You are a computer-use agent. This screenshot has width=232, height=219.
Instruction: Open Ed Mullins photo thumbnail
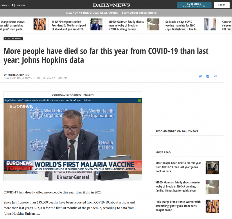(96, 24)
